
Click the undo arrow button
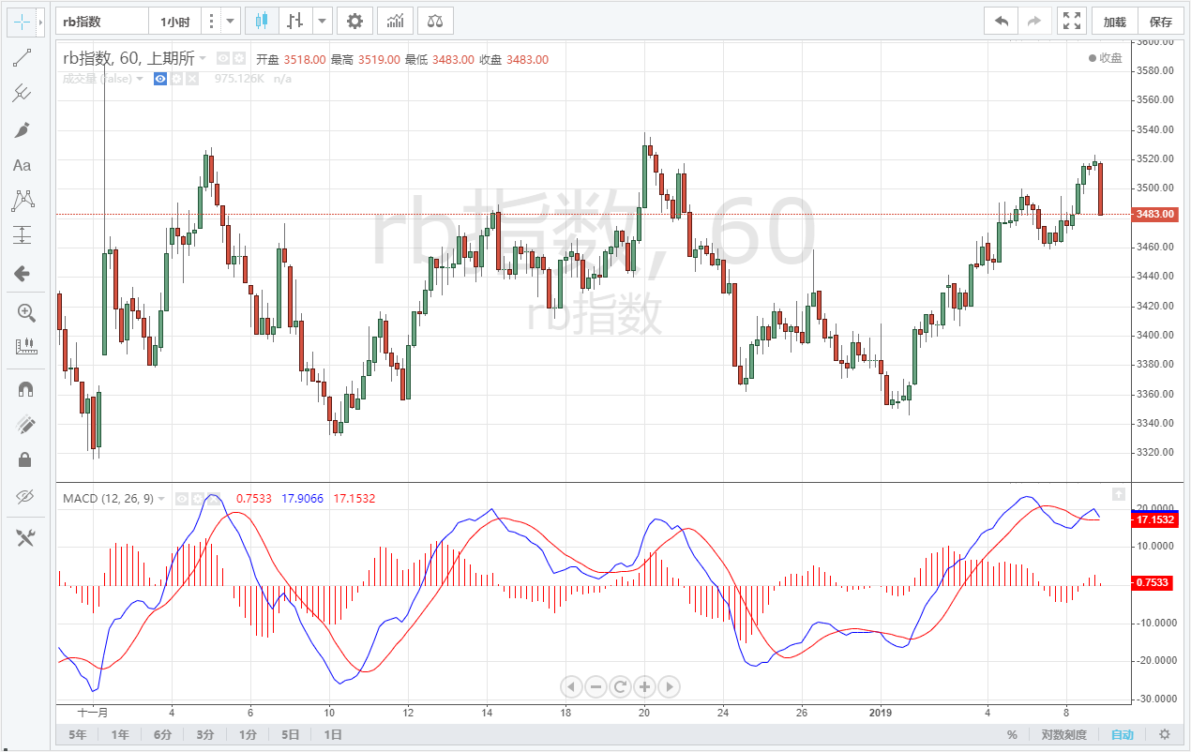pyautogui.click(x=1002, y=21)
